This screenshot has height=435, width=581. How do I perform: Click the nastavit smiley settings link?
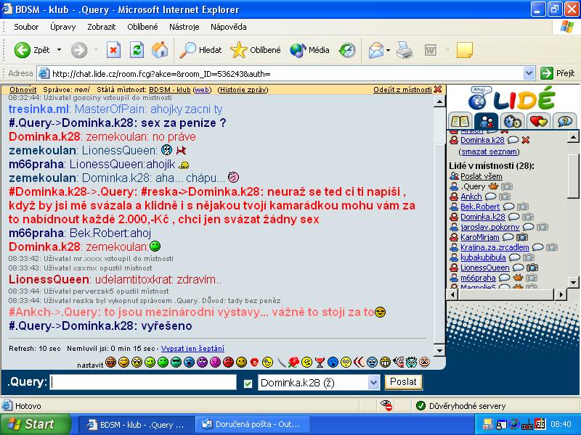90,365
